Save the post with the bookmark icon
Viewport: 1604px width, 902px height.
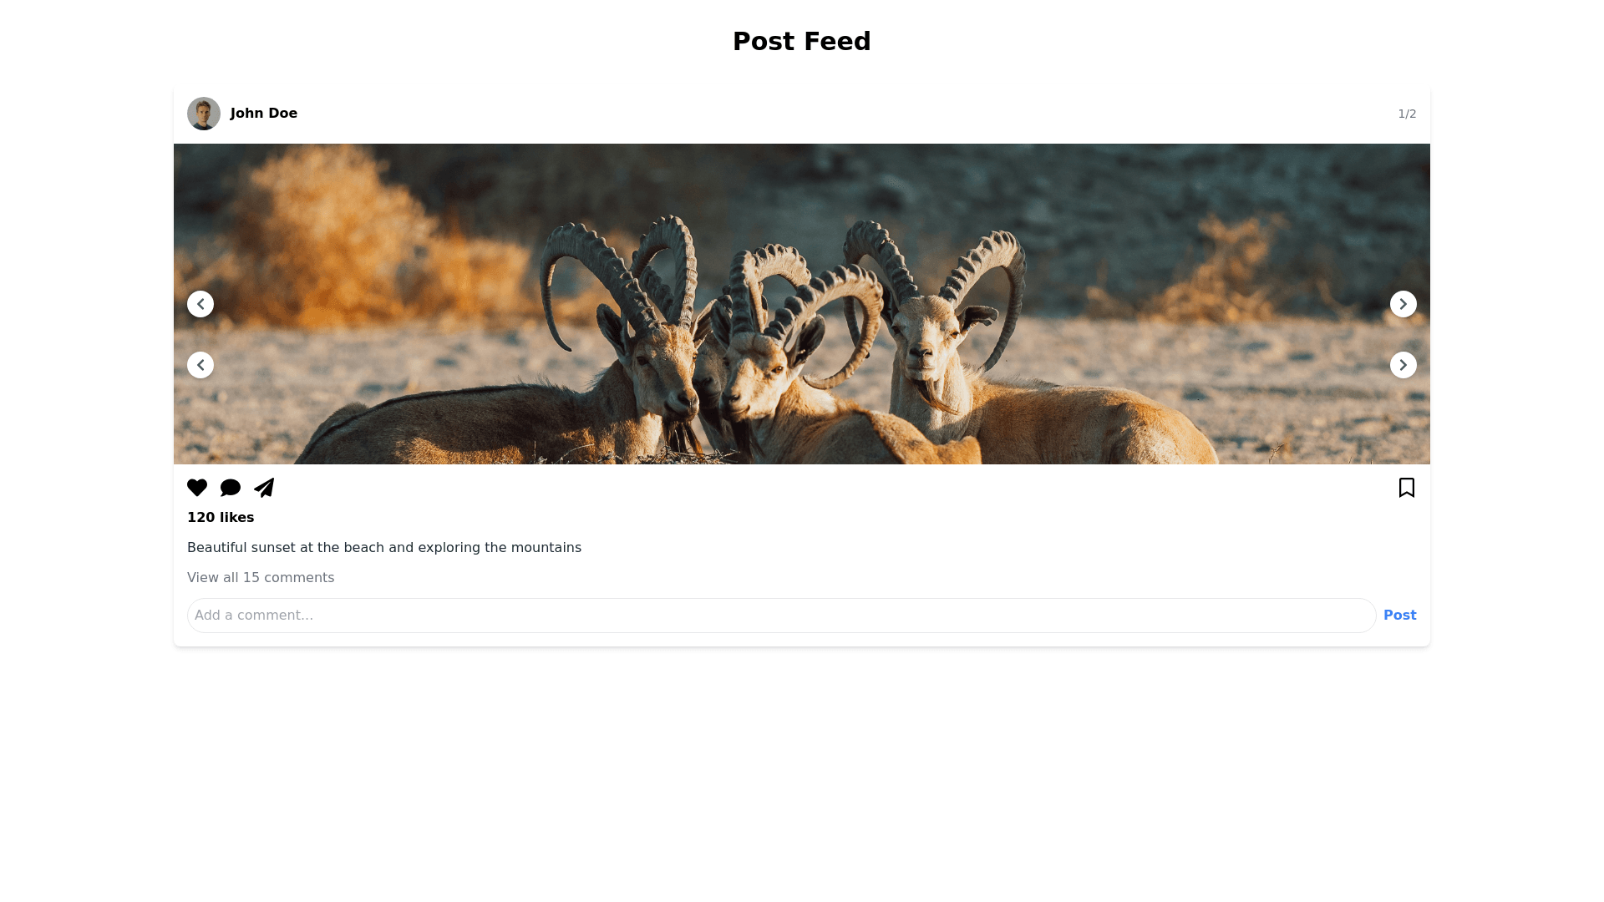click(1407, 488)
